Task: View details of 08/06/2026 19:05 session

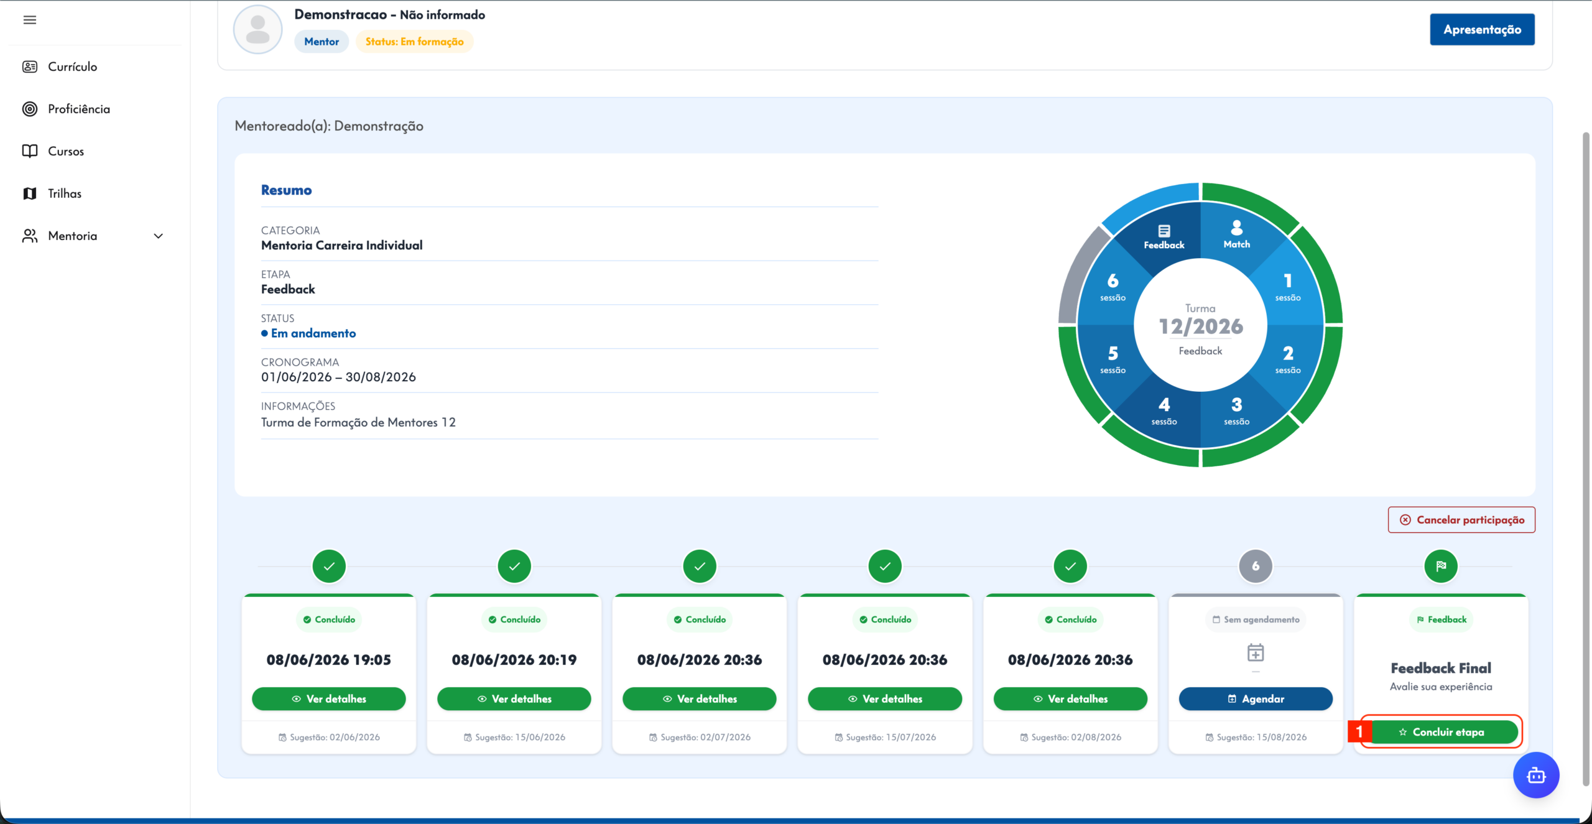Action: click(x=329, y=699)
